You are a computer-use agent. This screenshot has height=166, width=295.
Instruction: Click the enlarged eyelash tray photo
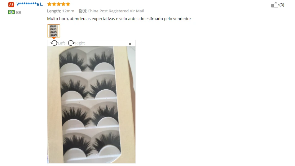click(x=91, y=105)
